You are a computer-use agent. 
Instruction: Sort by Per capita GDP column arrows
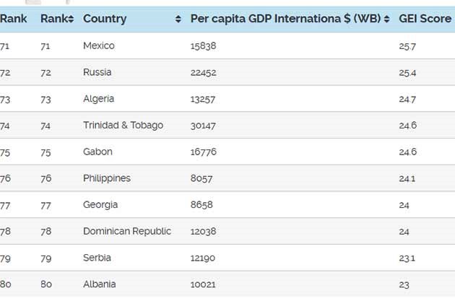pos(386,19)
